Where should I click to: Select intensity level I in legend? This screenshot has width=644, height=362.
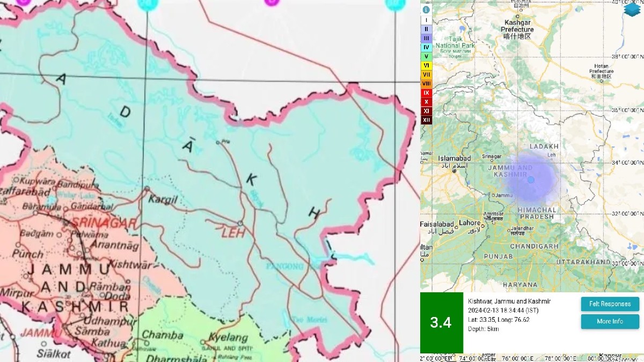tap(426, 20)
